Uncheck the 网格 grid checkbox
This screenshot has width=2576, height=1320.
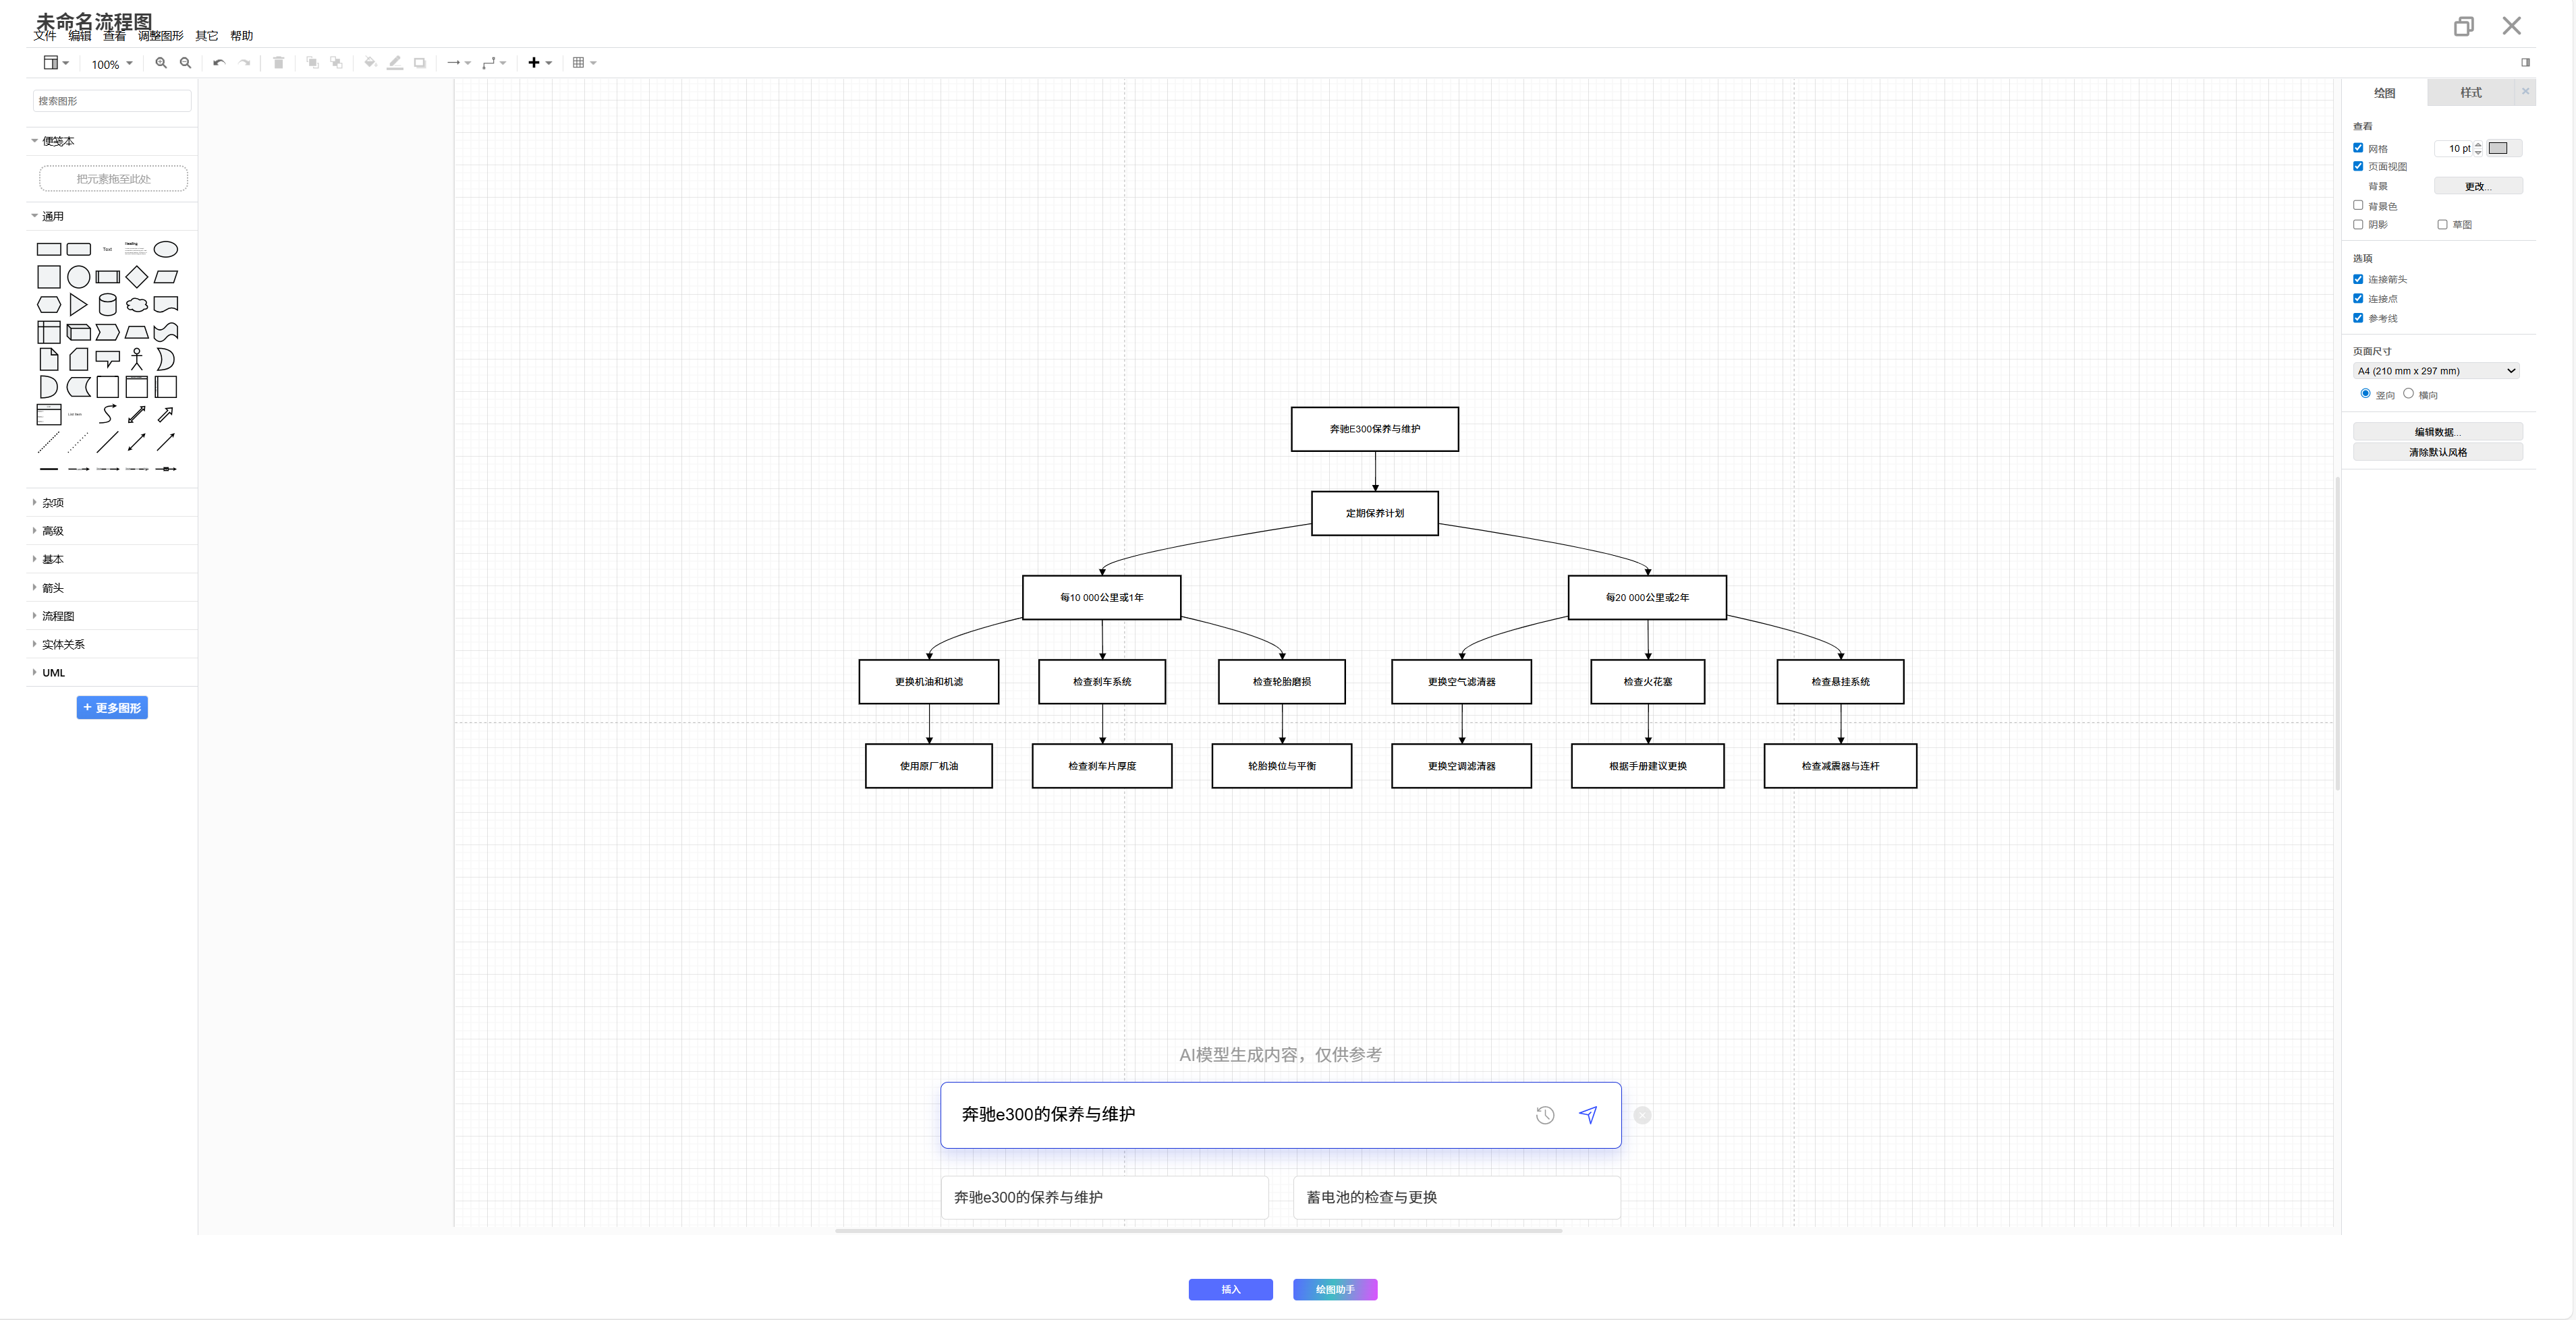(x=2358, y=148)
